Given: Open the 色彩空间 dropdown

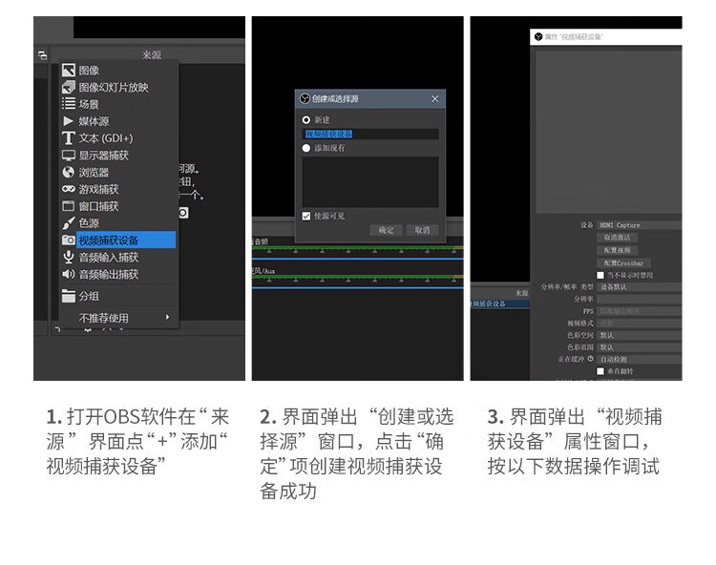Looking at the screenshot, I should [640, 335].
